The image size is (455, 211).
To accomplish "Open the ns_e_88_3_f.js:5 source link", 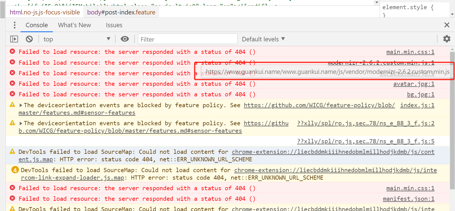I will click(x=366, y=141).
